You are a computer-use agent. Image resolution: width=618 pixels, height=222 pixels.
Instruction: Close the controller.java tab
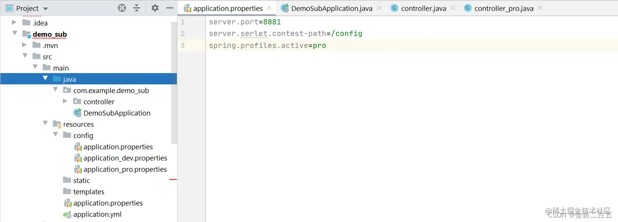point(453,8)
